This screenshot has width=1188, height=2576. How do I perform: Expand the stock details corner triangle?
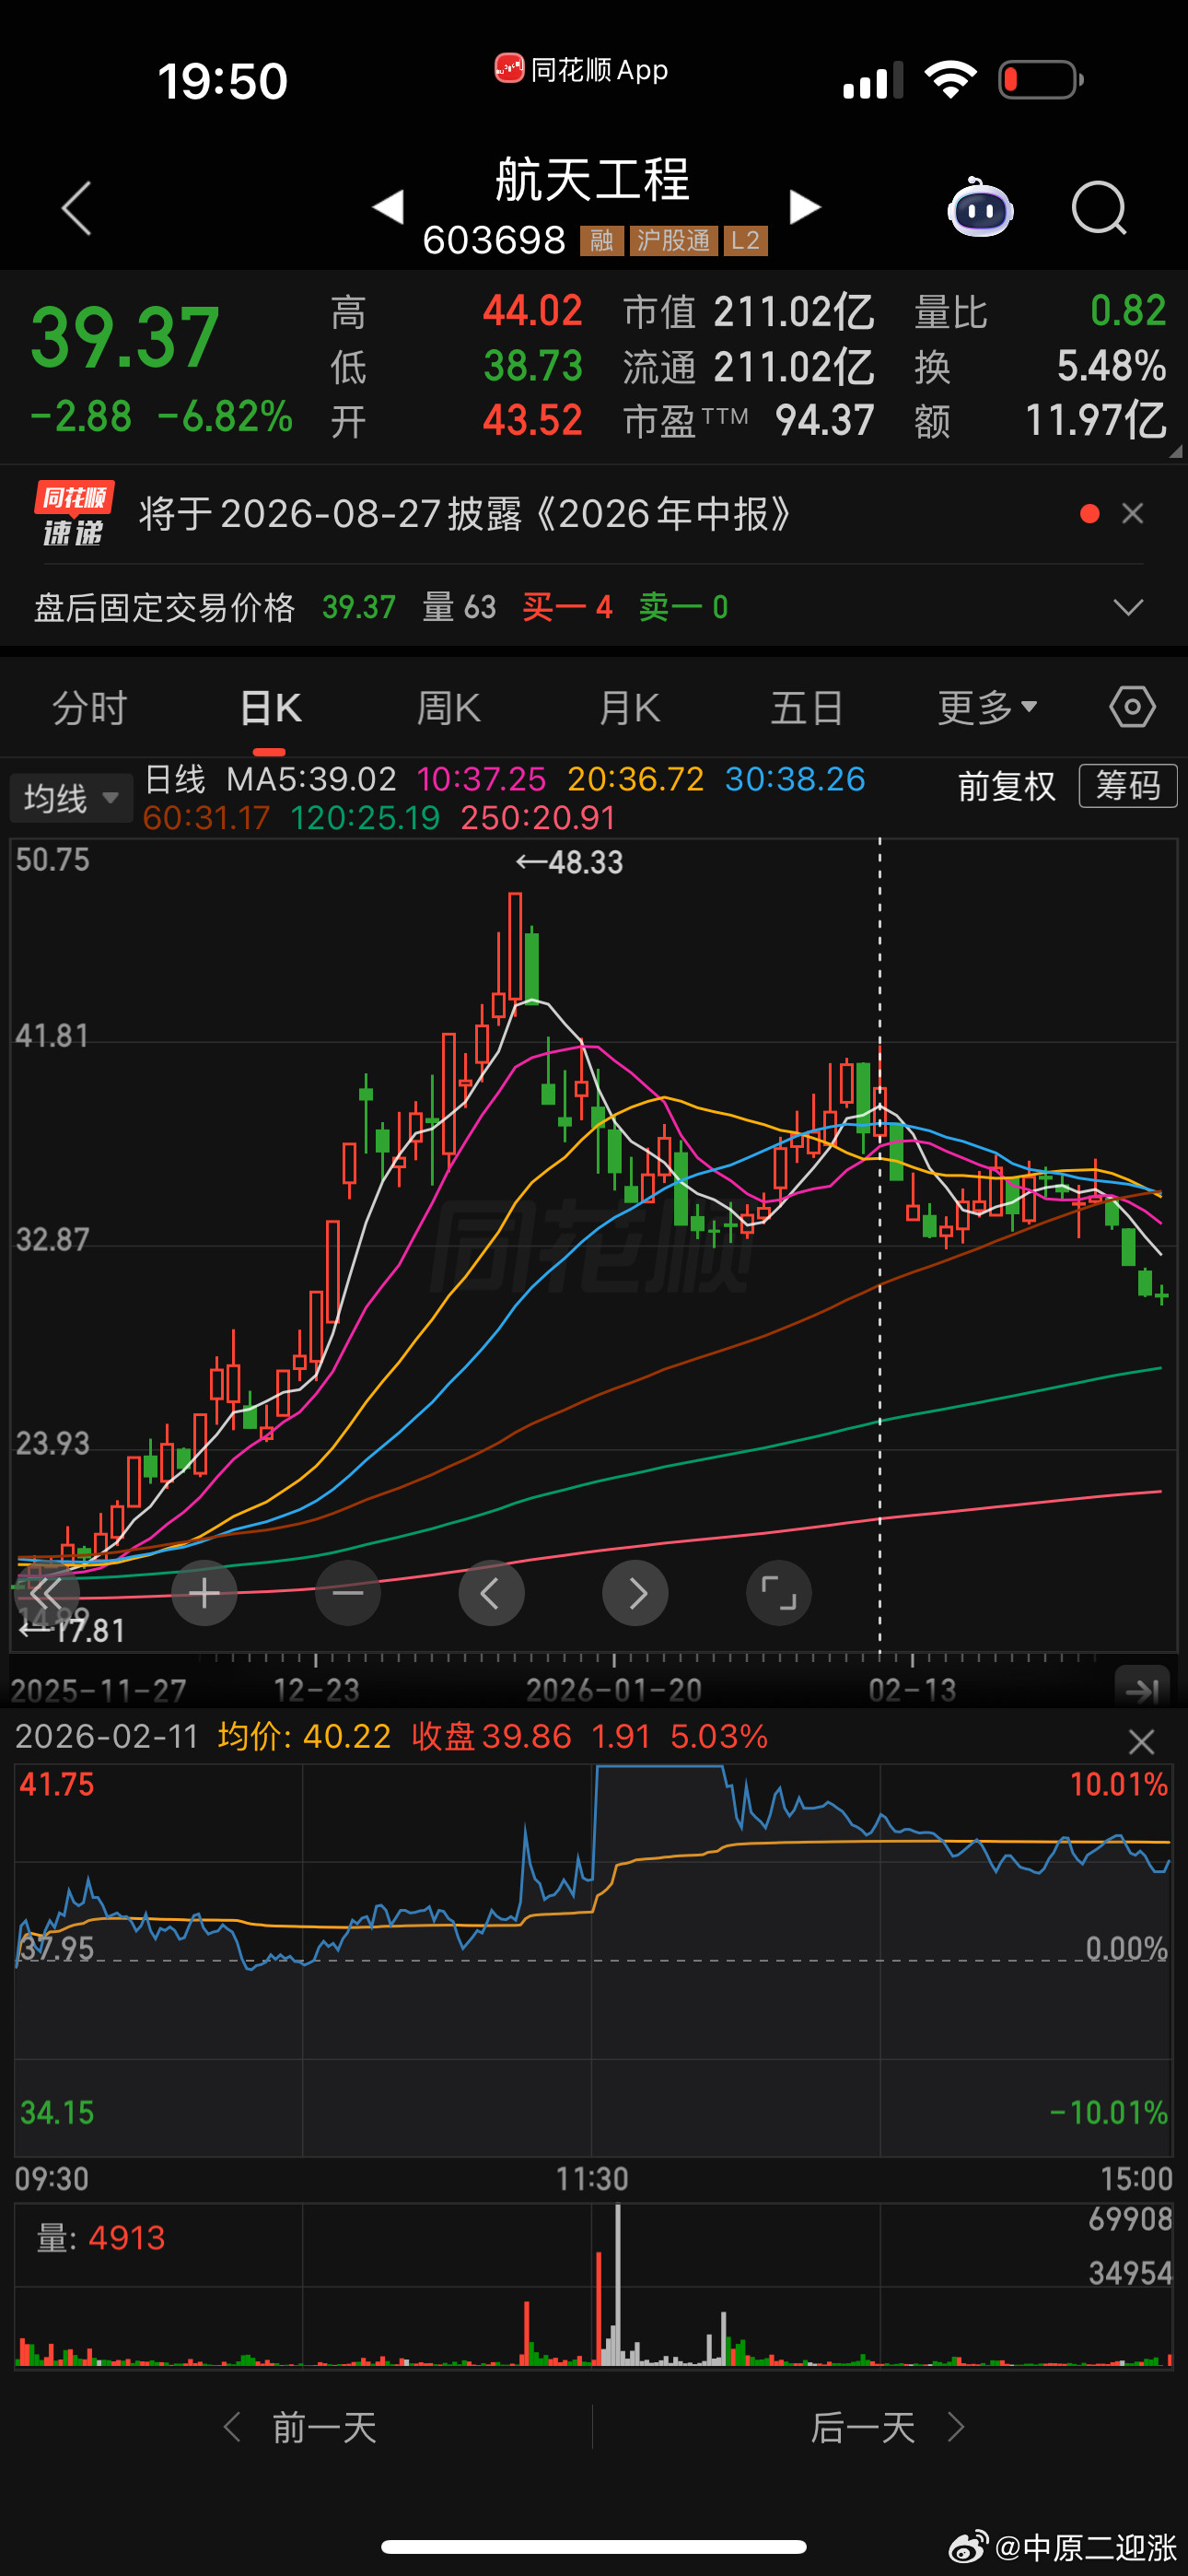tap(1176, 451)
